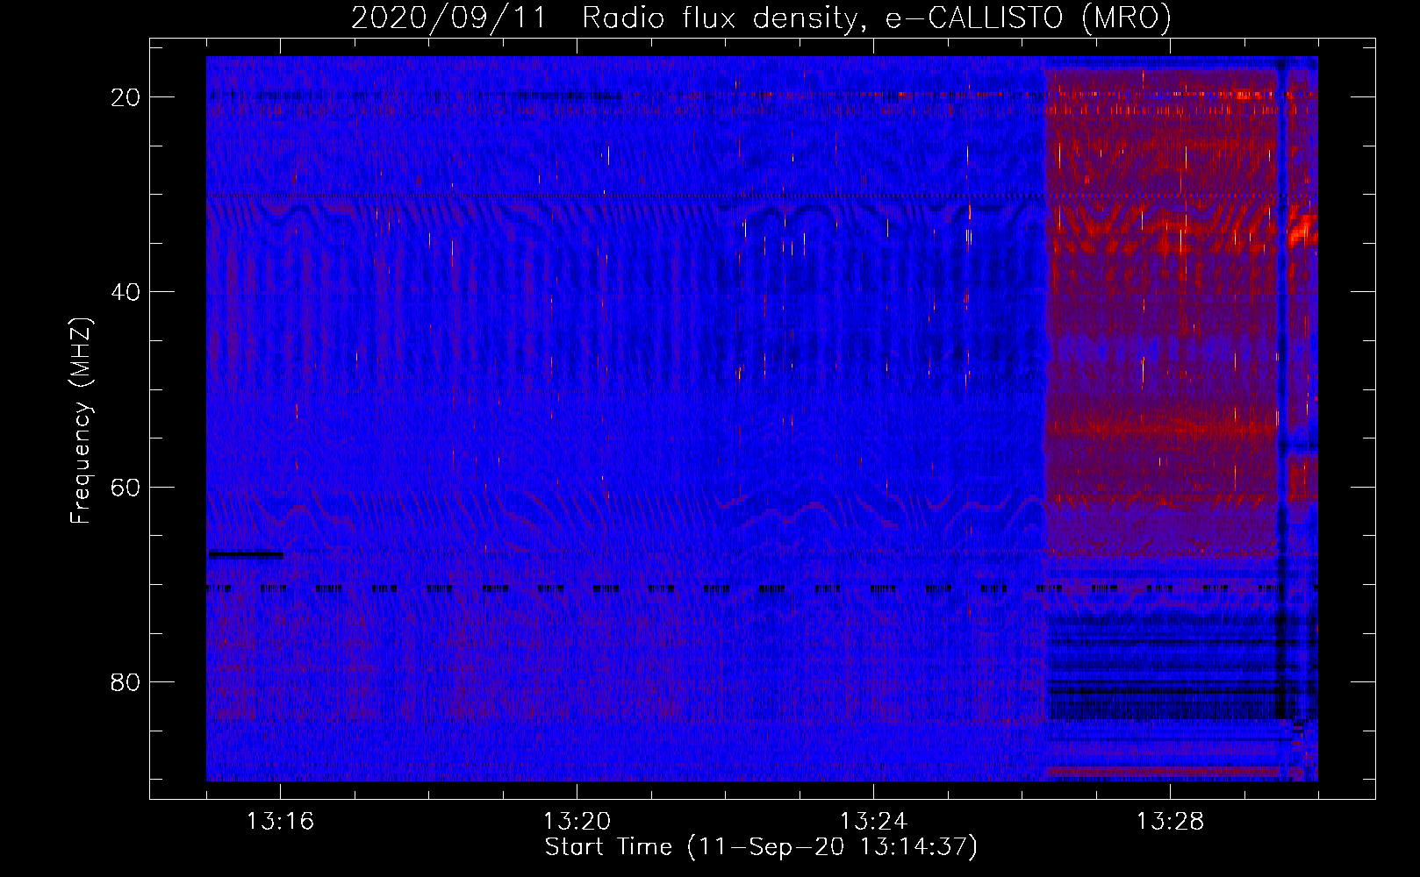The height and width of the screenshot is (877, 1420).
Task: Click the 'Frequency (MHZ)' axis label
Action: coord(81,420)
